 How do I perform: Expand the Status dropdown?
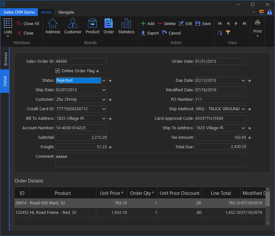[x=104, y=80]
